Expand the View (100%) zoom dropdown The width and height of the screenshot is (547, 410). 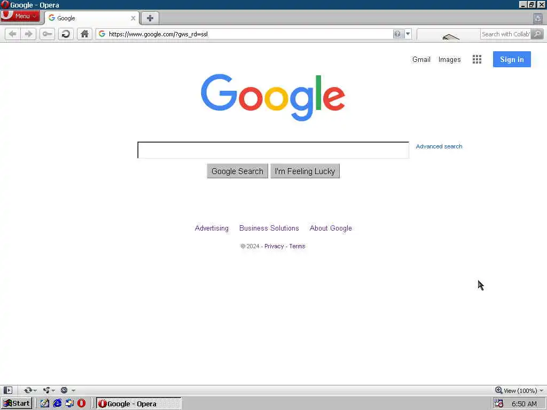(x=541, y=390)
